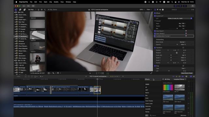Open the Installed Effects dropdown
This screenshot has height=117, width=209.
(180, 79)
